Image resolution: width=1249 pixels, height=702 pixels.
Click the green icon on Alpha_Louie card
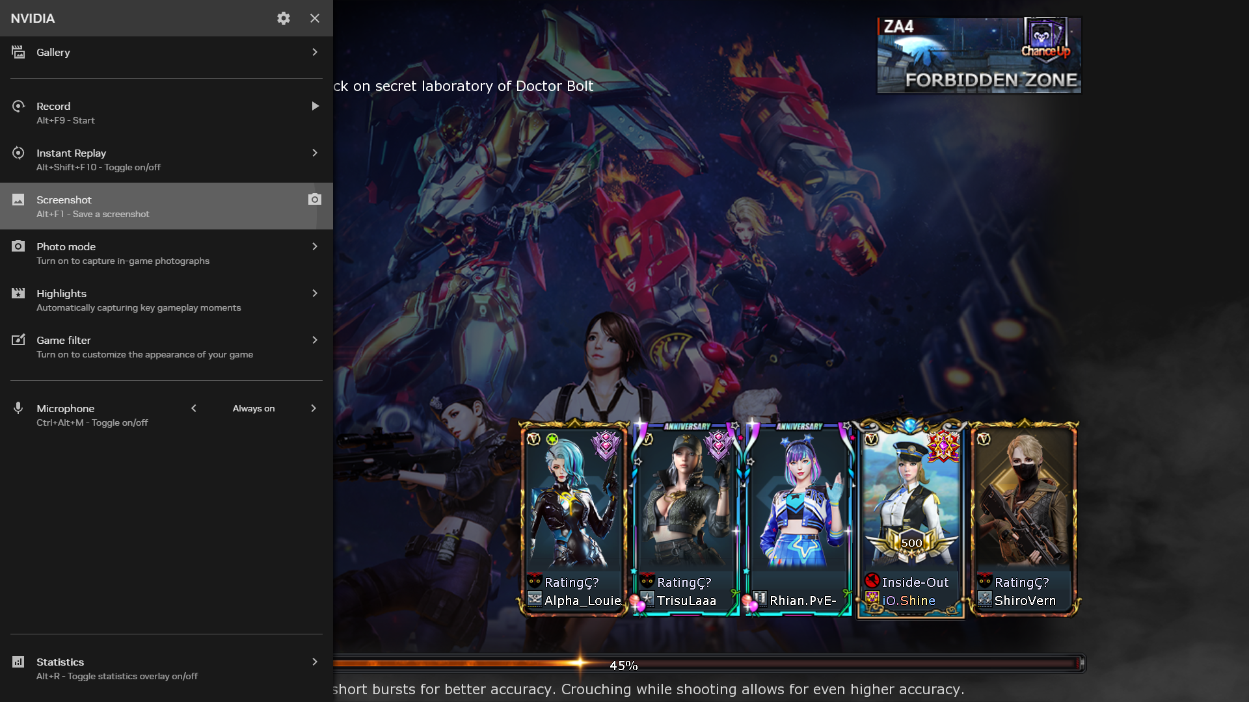(x=552, y=439)
